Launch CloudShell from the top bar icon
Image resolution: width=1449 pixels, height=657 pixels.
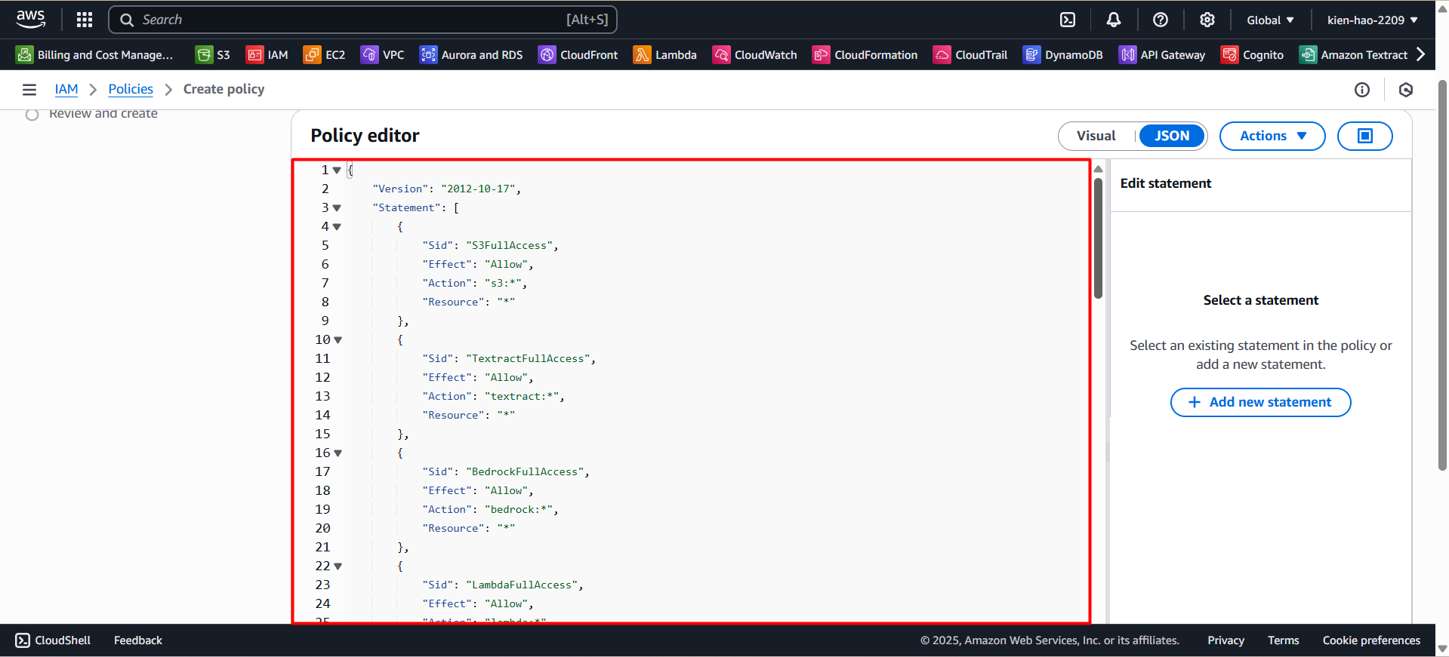point(1068,20)
